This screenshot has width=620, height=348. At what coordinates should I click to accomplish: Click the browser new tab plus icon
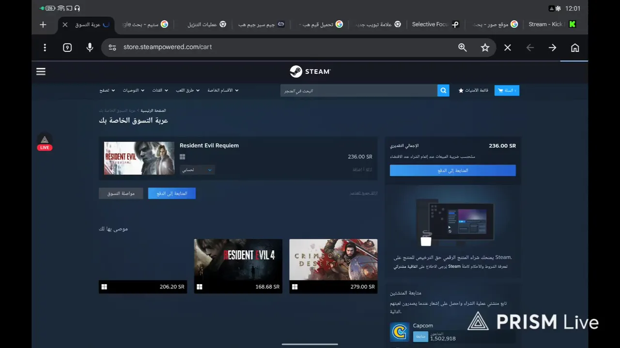click(x=43, y=25)
